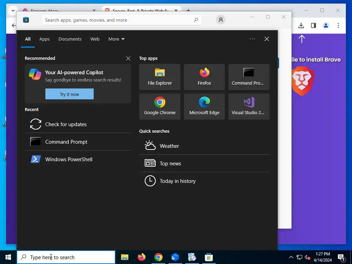Viewport: 352px width, 264px height.
Task: Switch to the Web search tab
Action: [x=95, y=39]
